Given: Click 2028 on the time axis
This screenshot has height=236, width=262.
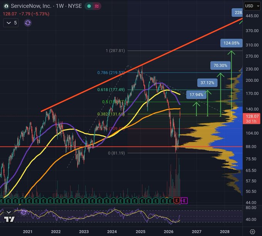Looking at the screenshot, I should pos(225,232).
